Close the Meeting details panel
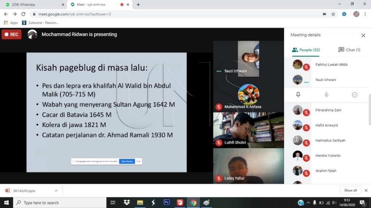The width and height of the screenshot is (371, 208). click(363, 35)
